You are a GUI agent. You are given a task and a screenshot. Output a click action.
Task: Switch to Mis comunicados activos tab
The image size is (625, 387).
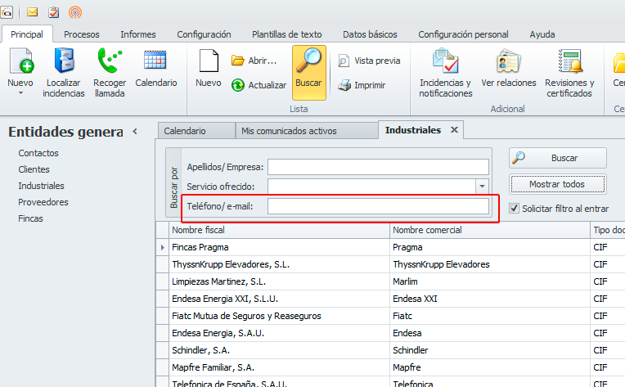(306, 131)
